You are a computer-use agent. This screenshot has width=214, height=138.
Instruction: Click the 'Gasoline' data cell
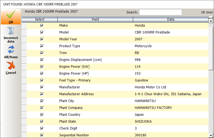(171, 80)
